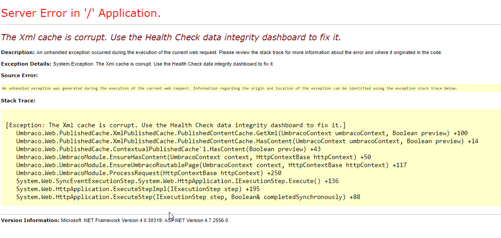Screen dimensions: 501x238
Task: Click the 'Server Error in '/' Application.' heading
Action: (80, 13)
